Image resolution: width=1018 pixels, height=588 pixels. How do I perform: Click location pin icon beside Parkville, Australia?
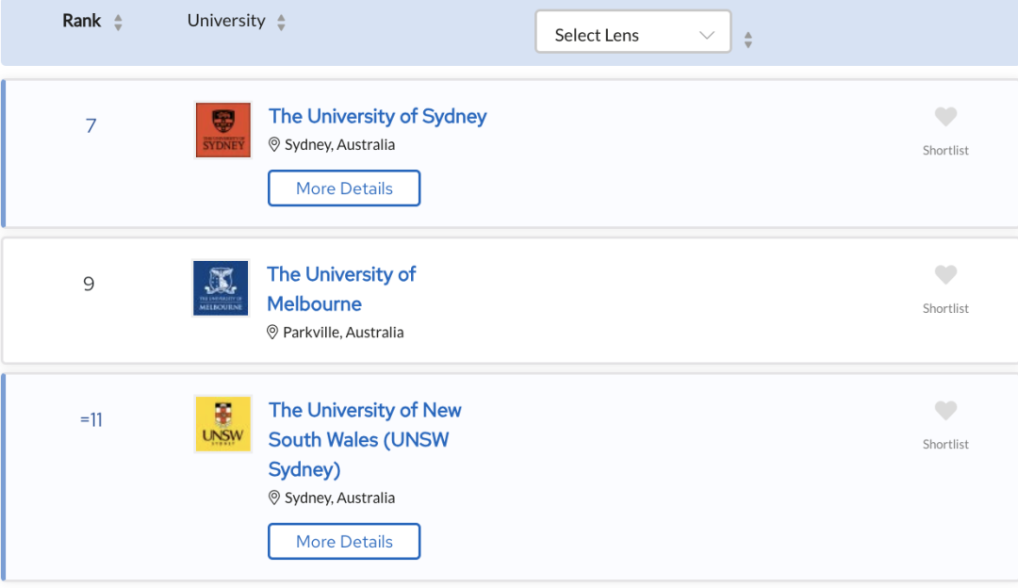(272, 333)
